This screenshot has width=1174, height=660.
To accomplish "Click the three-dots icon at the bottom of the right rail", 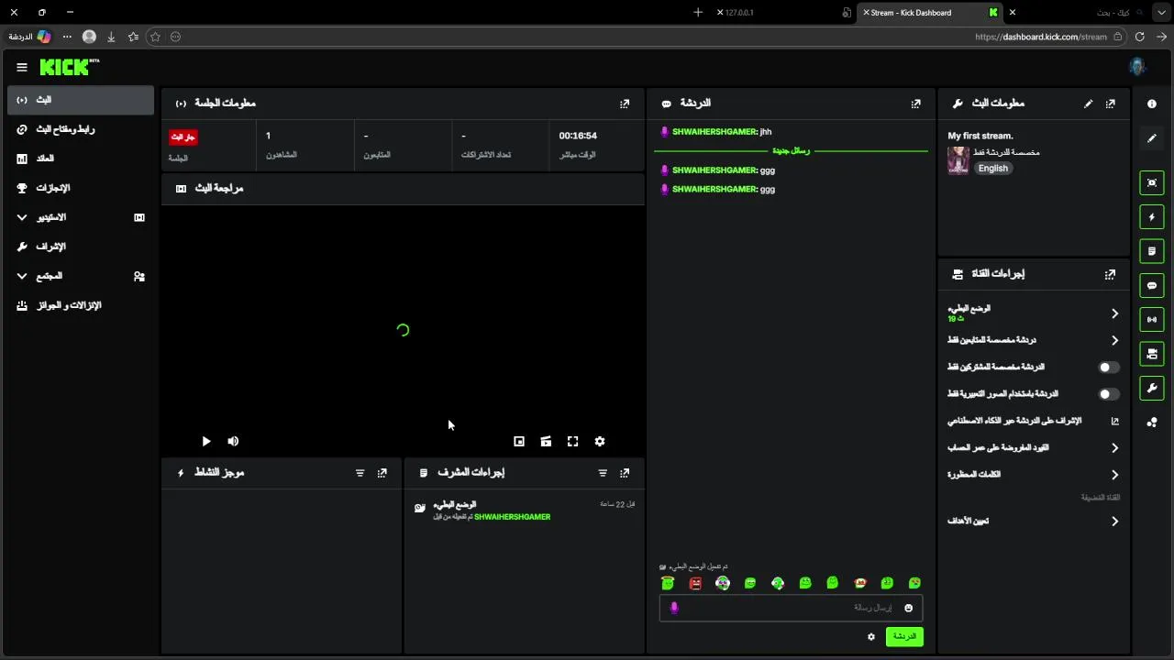I will (1152, 423).
